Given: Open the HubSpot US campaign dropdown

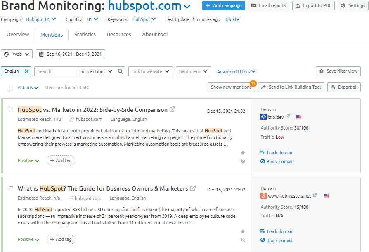Looking at the screenshot, I should (x=41, y=19).
